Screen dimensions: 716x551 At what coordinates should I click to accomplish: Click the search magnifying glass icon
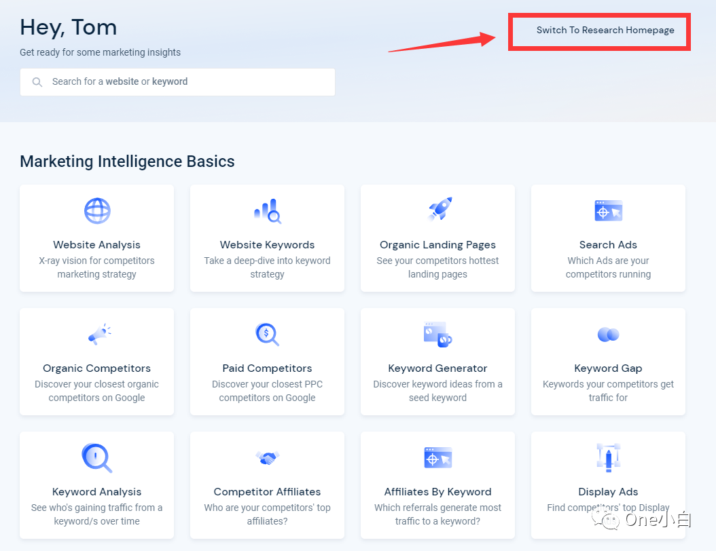pyautogui.click(x=37, y=81)
